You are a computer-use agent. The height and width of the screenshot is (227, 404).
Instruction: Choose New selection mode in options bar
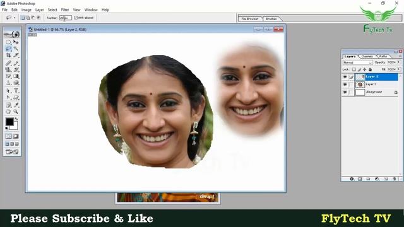tap(23, 18)
